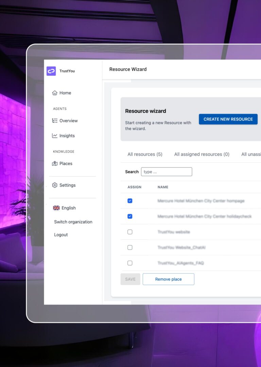
Task: Click Logout link
Action: [x=61, y=235]
